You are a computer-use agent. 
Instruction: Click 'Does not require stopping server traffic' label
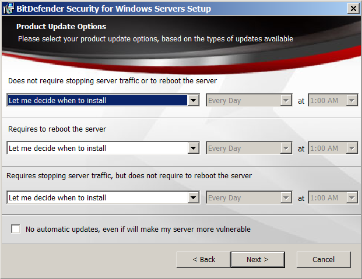click(113, 81)
